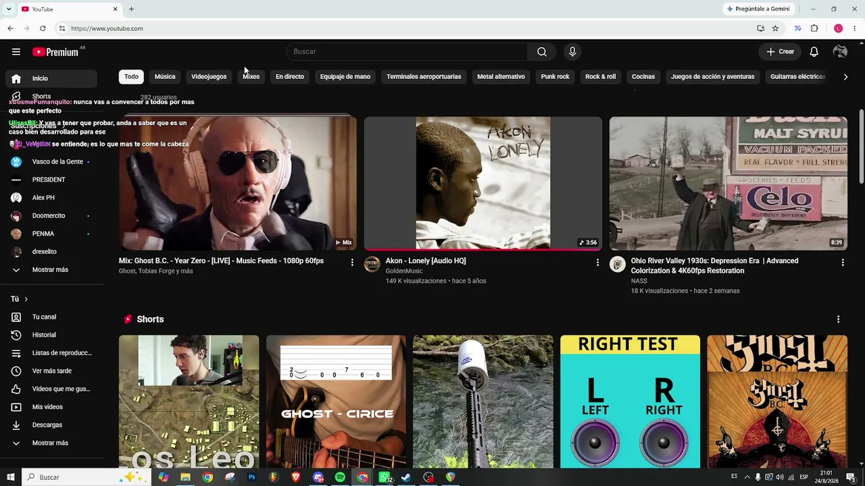The image size is (865, 486).
Task: Open the translate extension icon
Action: pos(798,28)
